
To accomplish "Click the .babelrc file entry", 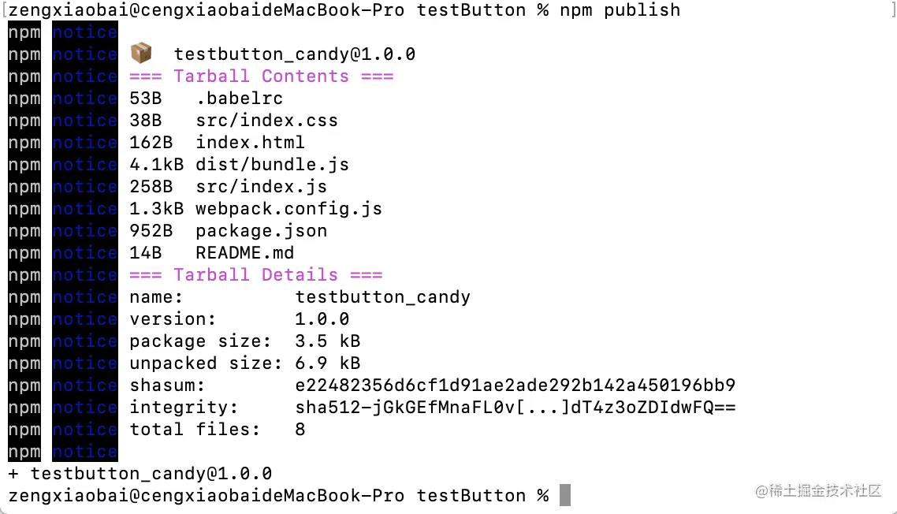I will pyautogui.click(x=240, y=99).
